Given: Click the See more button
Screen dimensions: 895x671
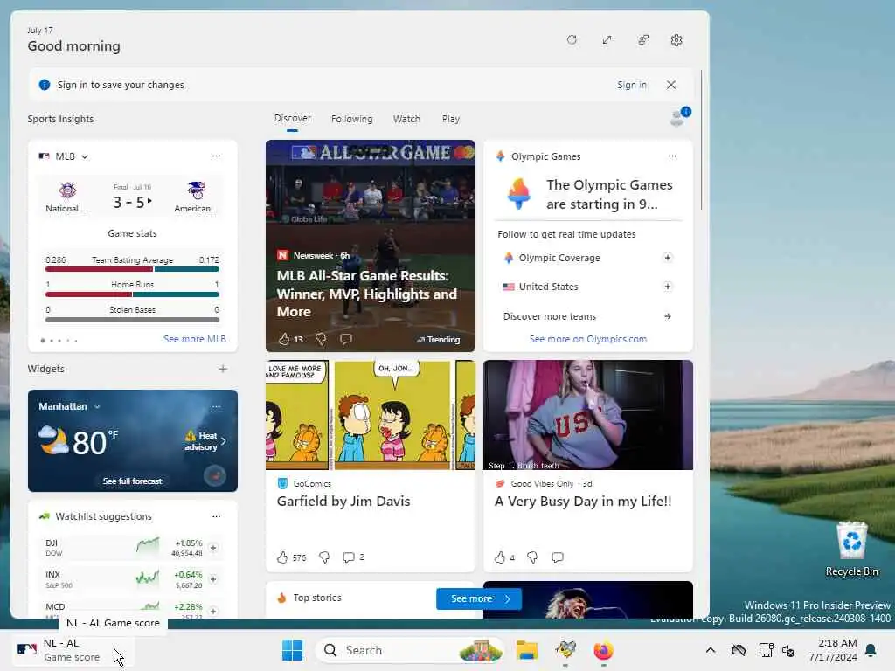Looking at the screenshot, I should tap(478, 598).
